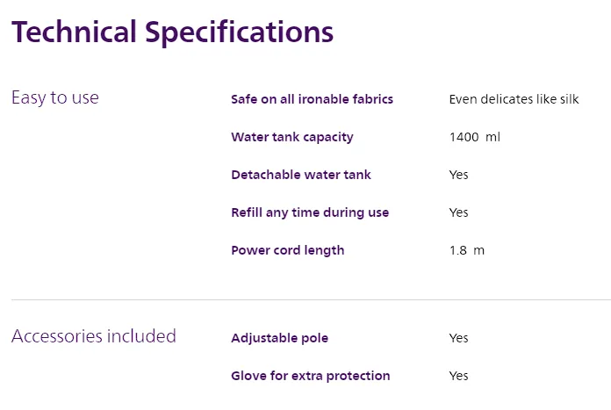Click Yes beside Detachable water tank
This screenshot has height=410, width=611.
[x=458, y=175]
